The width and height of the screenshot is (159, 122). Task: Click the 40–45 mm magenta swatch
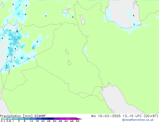(x=68, y=119)
